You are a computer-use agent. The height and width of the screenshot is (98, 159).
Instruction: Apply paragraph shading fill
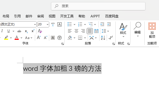[x=70, y=38]
